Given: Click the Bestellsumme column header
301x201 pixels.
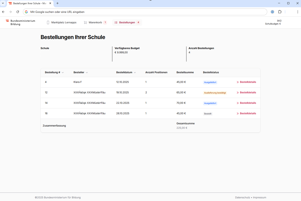Looking at the screenshot, I should point(185,72).
